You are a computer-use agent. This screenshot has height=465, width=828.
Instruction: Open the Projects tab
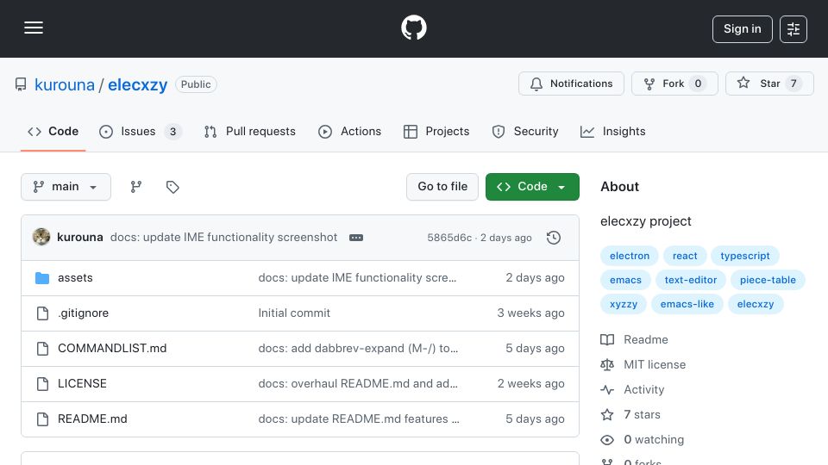(x=436, y=131)
